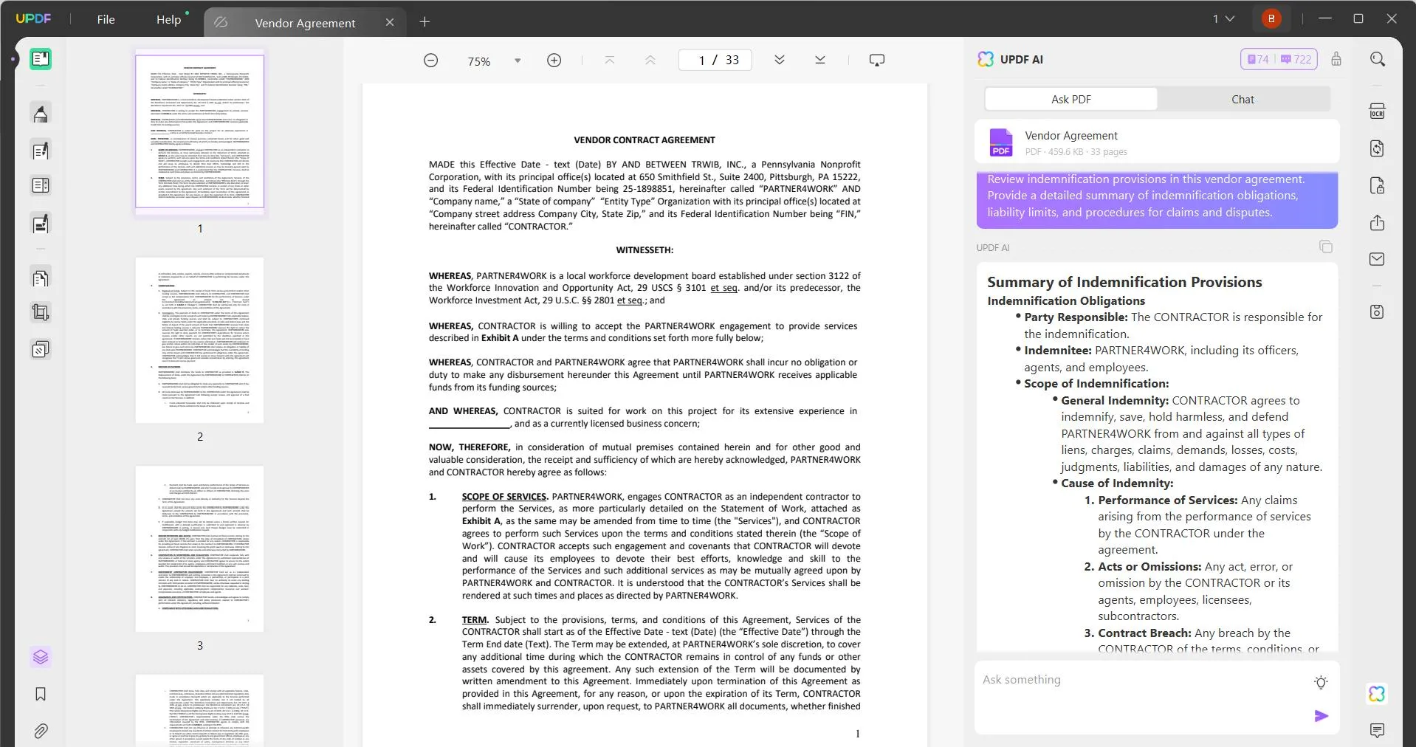Viewport: 1416px width, 747px height.
Task: Select page 2 thumbnail
Action: point(199,340)
